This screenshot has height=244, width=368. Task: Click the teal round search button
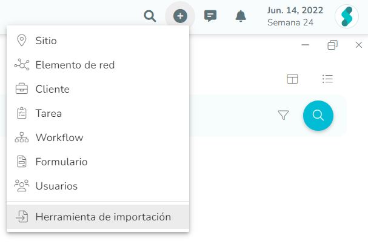tap(318, 116)
